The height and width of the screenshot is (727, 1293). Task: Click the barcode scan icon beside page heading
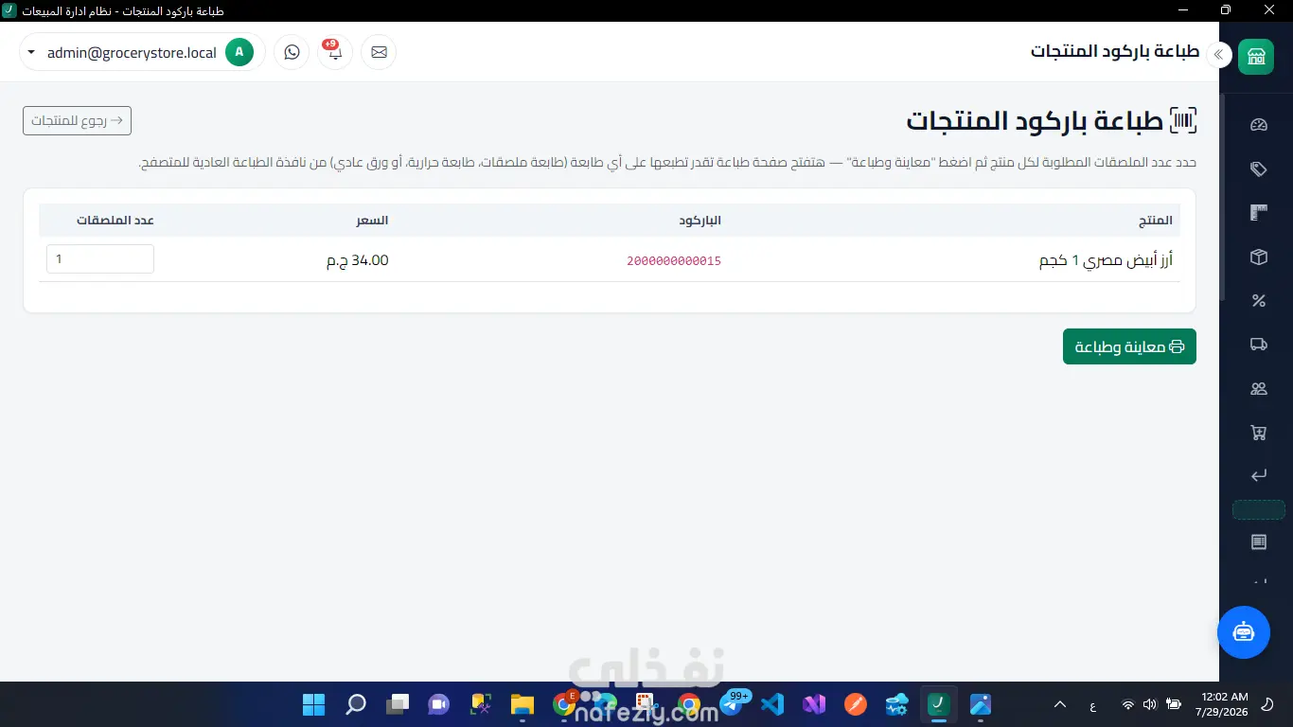pyautogui.click(x=1183, y=120)
